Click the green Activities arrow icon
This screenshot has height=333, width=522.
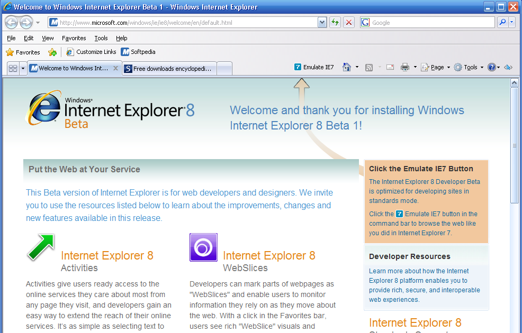click(41, 247)
